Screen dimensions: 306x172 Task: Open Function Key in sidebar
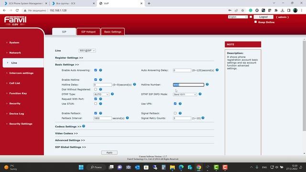click(x=18, y=93)
